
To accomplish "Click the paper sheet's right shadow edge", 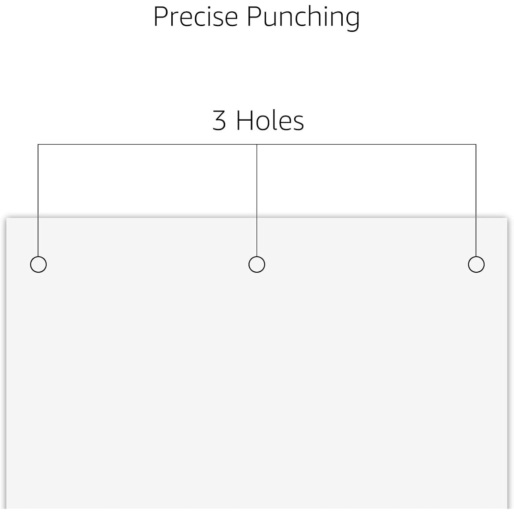I will (509, 363).
